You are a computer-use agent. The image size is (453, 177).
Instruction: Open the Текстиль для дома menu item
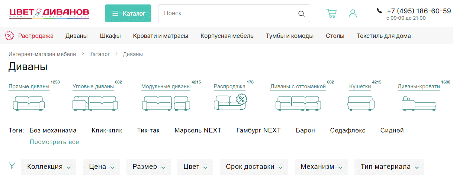(x=384, y=36)
